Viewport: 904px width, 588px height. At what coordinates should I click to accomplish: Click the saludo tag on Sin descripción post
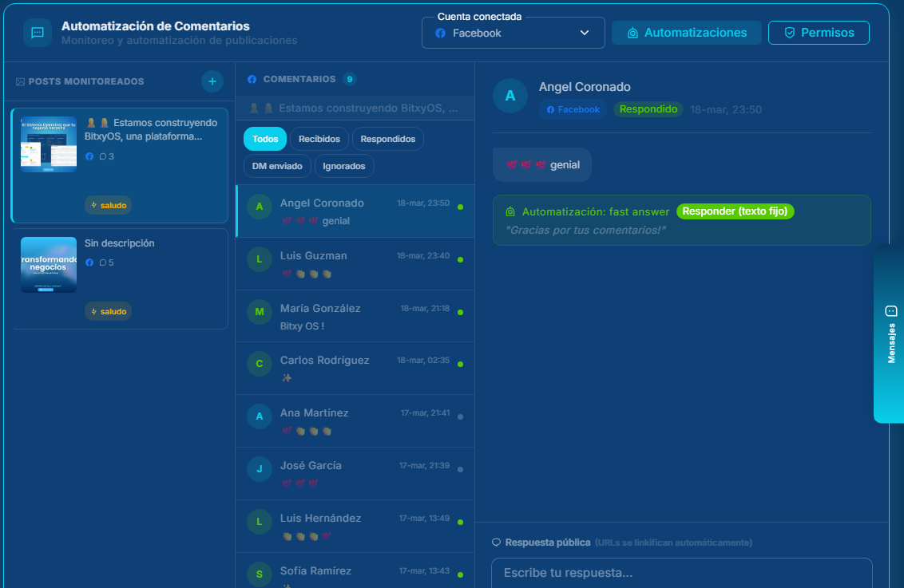coord(108,311)
